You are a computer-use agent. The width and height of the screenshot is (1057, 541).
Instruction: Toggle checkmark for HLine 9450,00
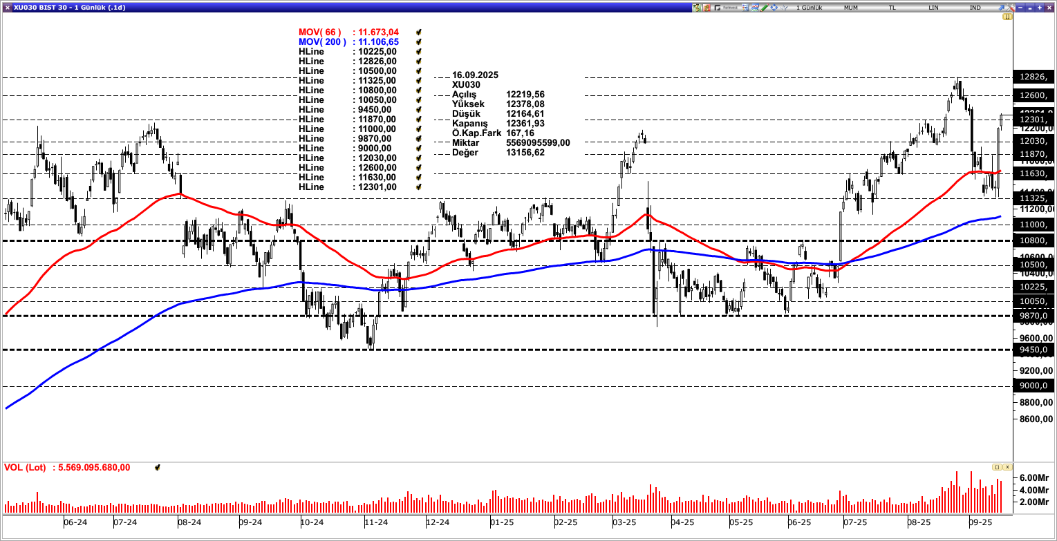[418, 110]
